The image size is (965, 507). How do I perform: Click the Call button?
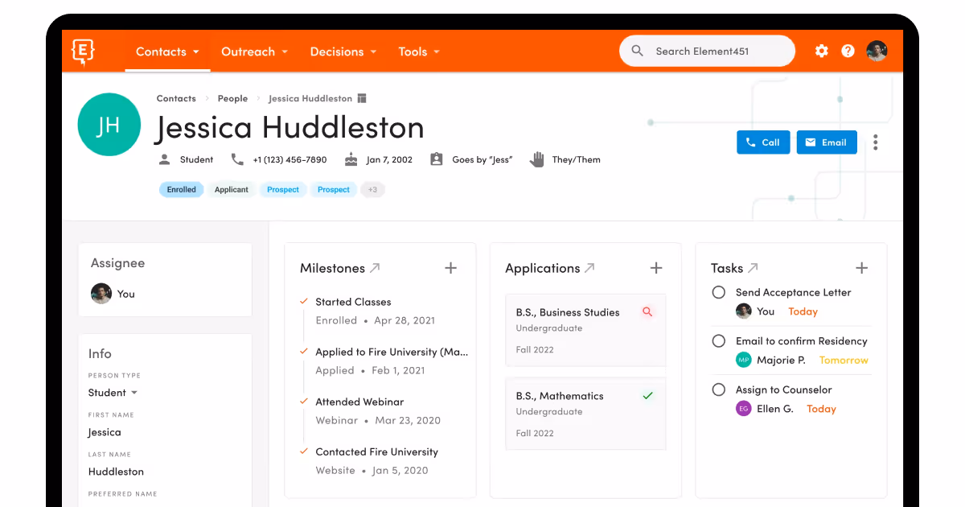pyautogui.click(x=763, y=142)
